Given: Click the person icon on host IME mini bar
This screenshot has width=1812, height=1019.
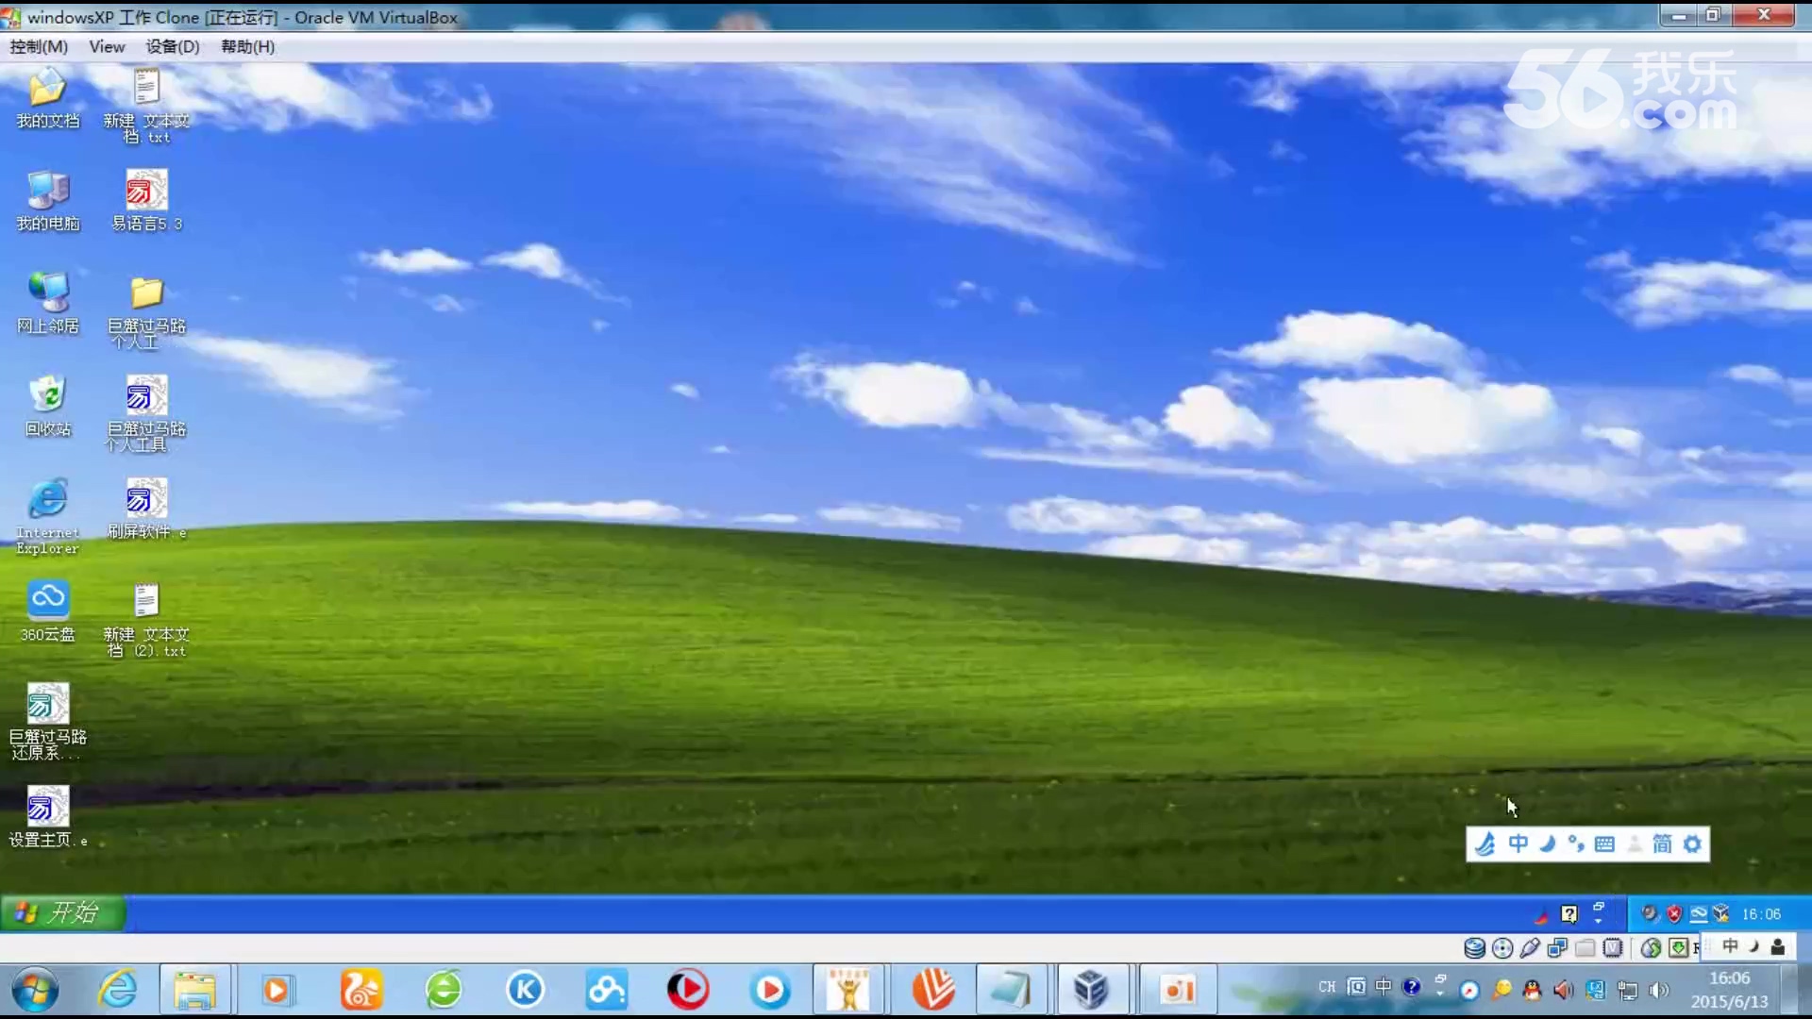Looking at the screenshot, I should click(1778, 946).
